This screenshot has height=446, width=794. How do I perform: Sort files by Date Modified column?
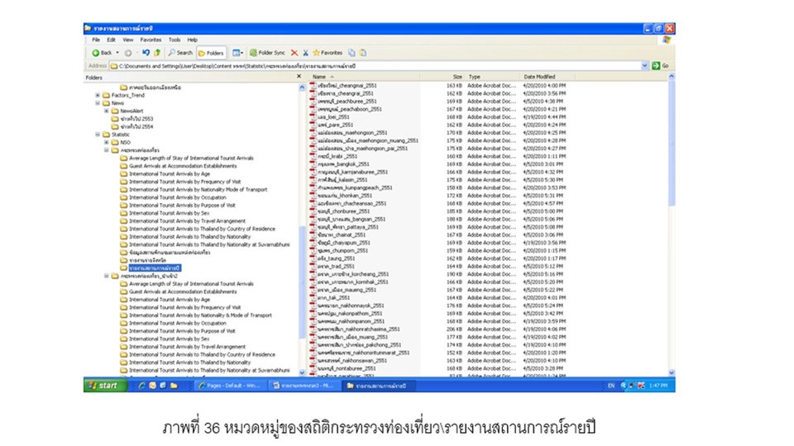click(548, 77)
